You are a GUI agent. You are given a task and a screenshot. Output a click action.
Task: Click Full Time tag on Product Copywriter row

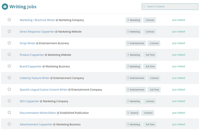[x=150, y=55]
